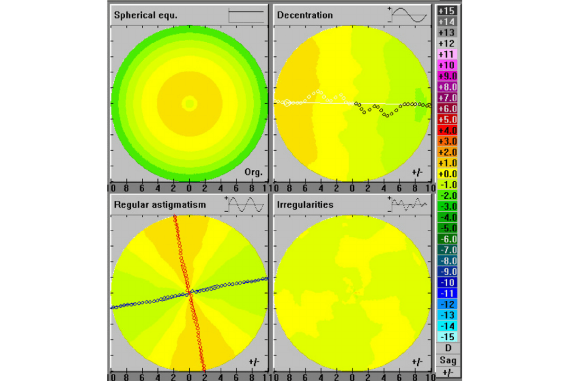Click the +/- button at the color scale bottom
This screenshot has height=381, width=569.
[447, 372]
